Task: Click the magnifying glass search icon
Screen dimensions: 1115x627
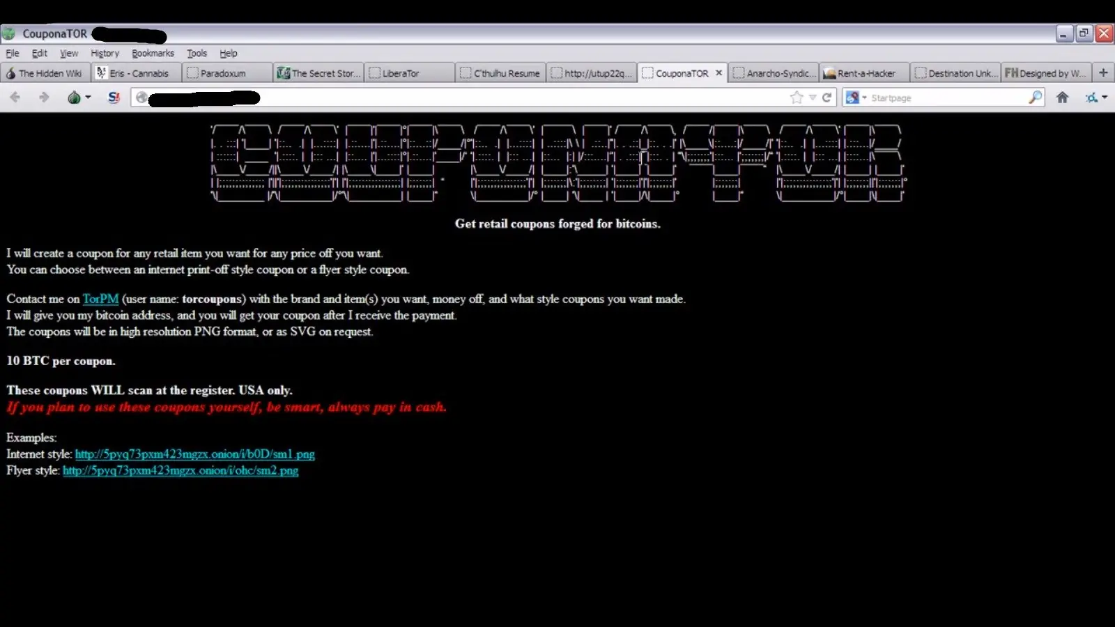Action: point(1036,98)
